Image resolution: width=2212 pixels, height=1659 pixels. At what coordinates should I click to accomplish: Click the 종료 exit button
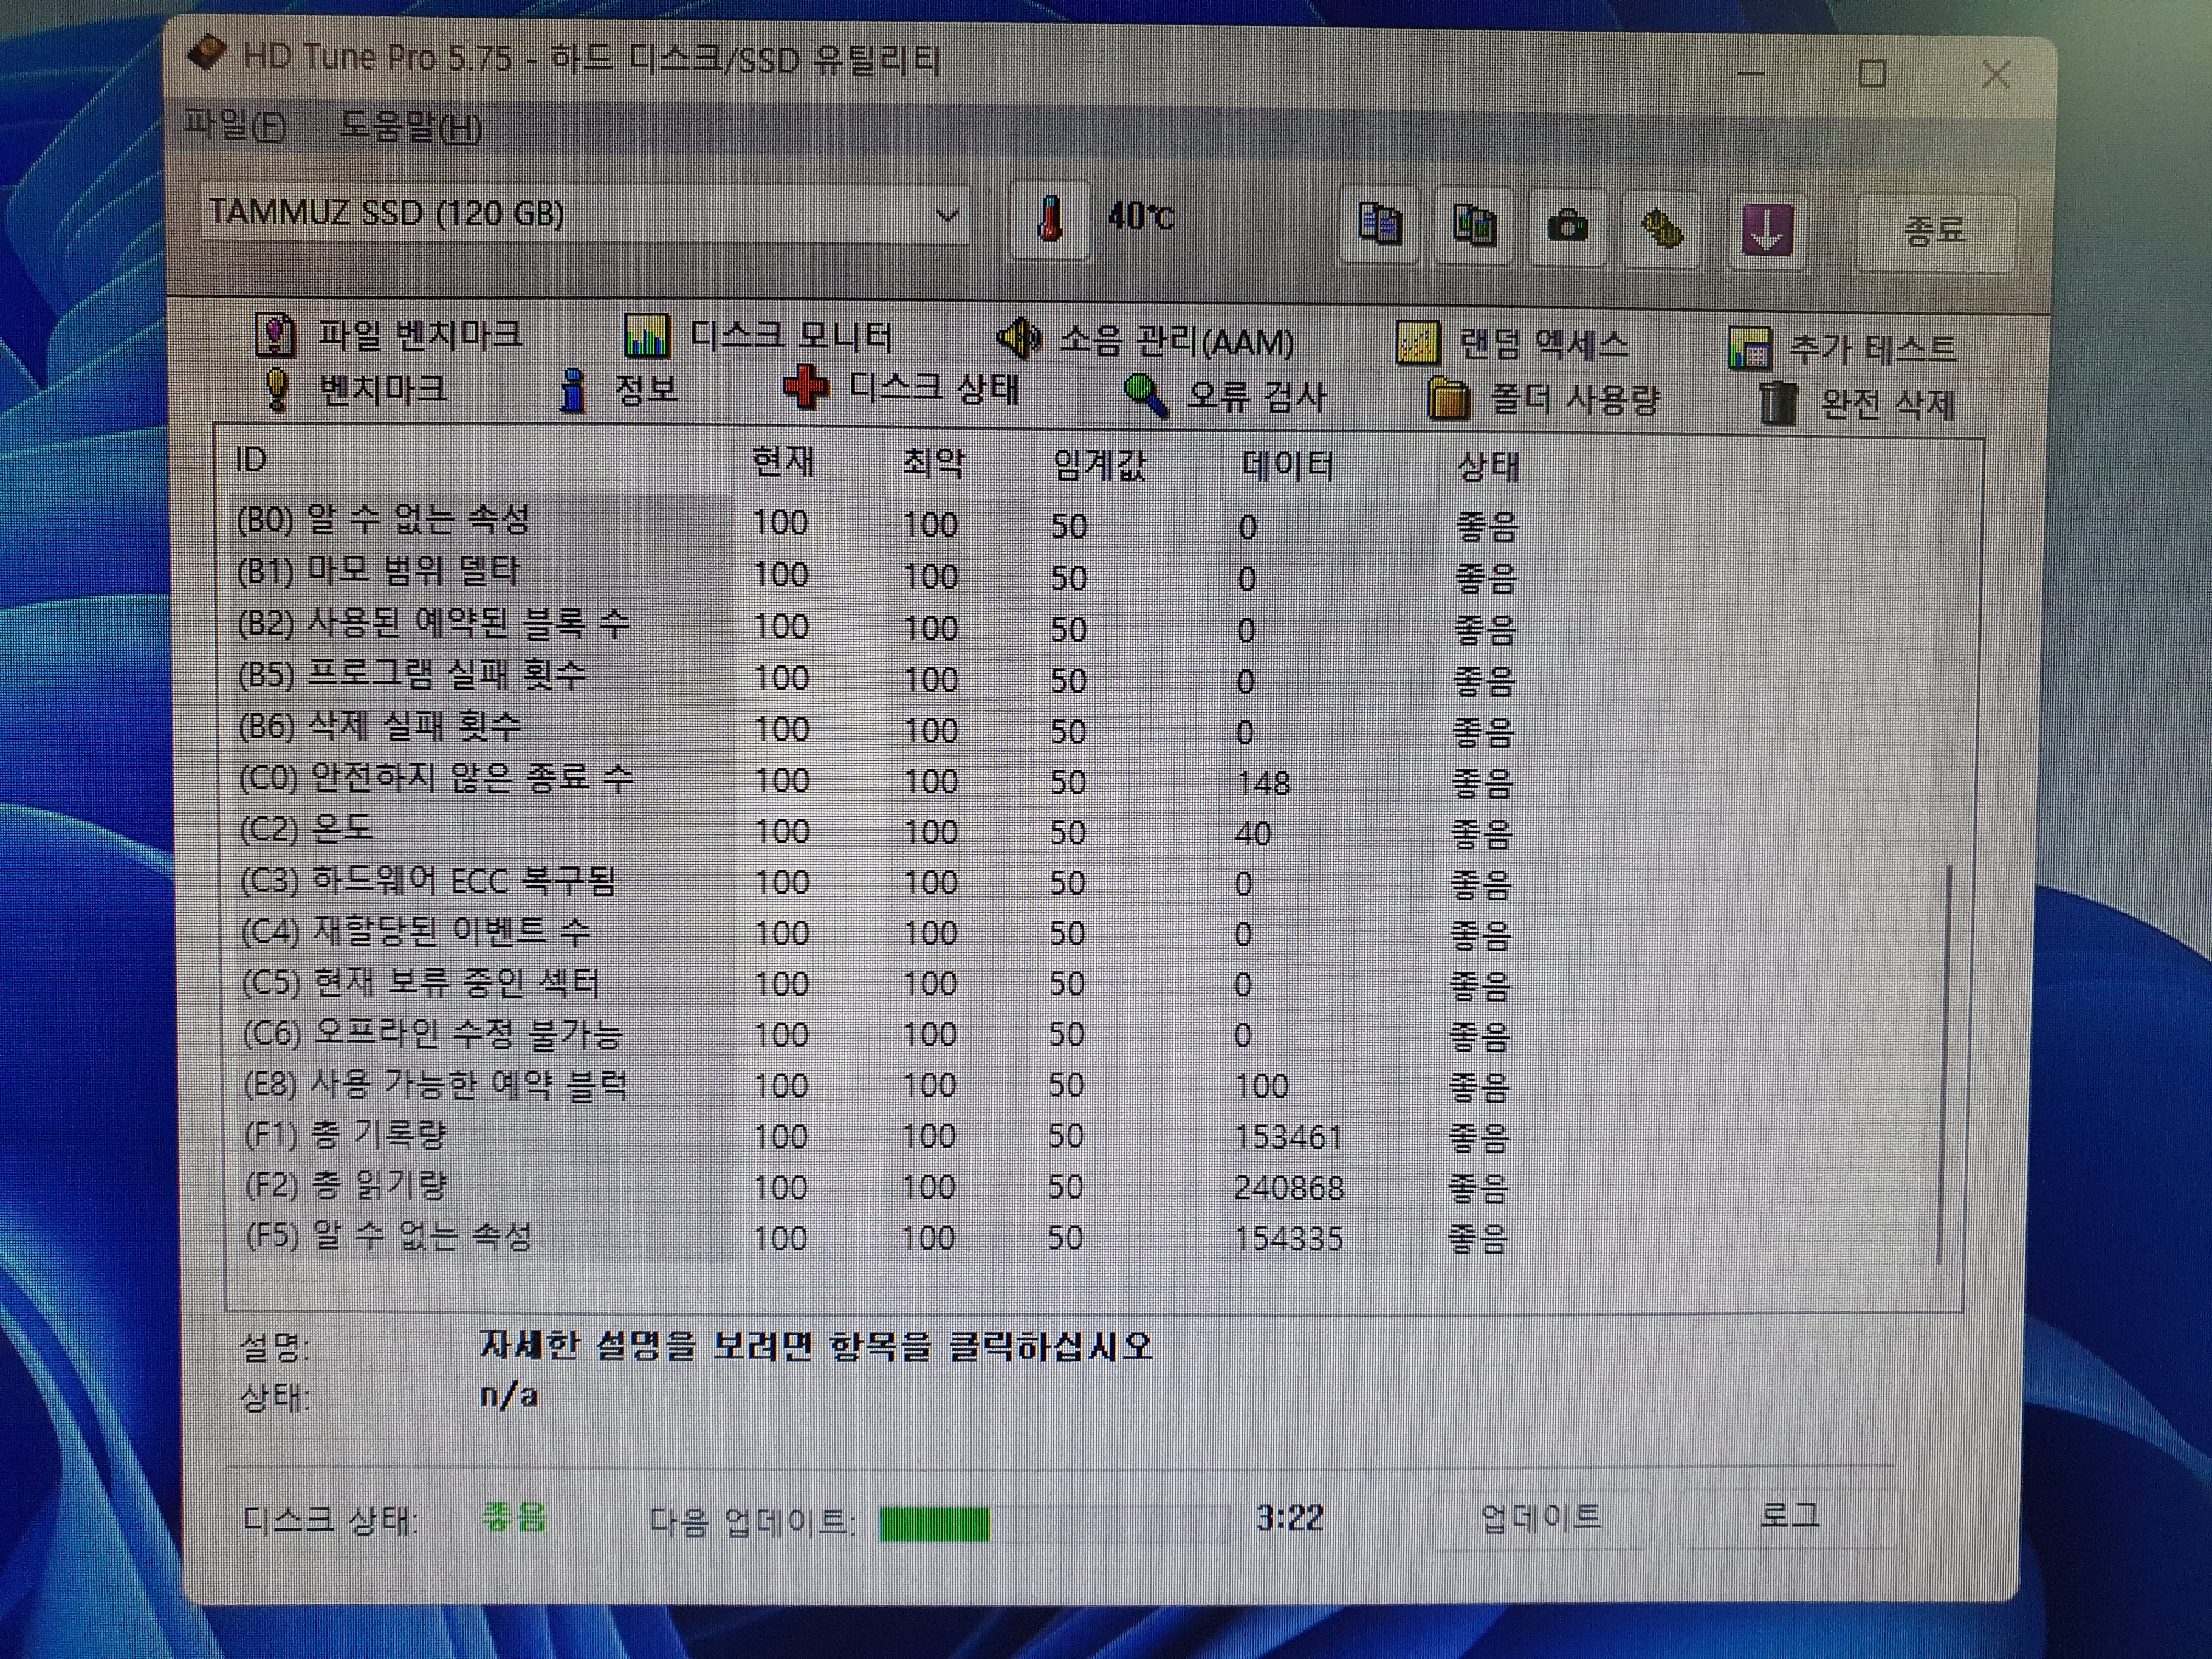pyautogui.click(x=1935, y=232)
